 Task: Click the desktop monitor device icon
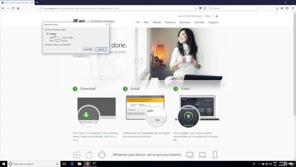click(x=190, y=155)
